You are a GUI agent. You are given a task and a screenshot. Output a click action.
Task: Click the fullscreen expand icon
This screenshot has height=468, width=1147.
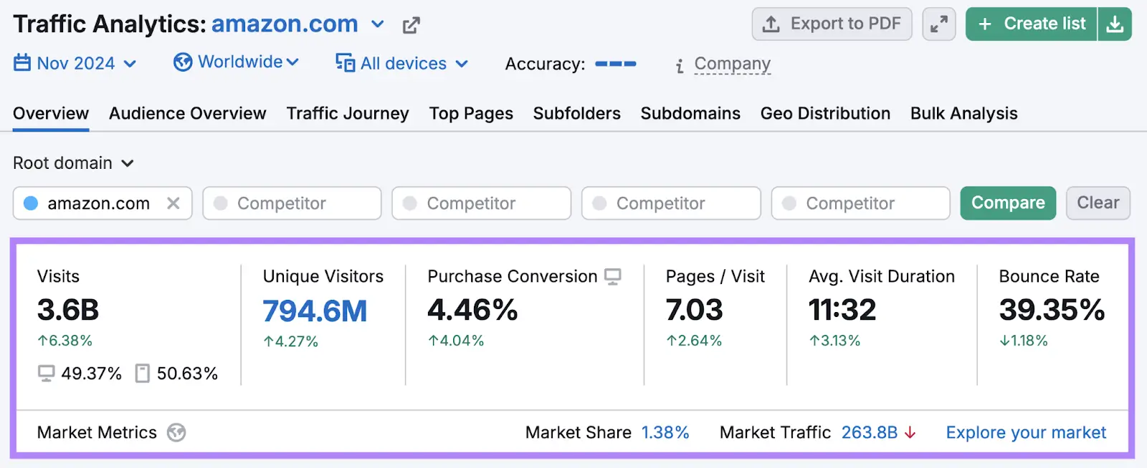click(x=938, y=24)
